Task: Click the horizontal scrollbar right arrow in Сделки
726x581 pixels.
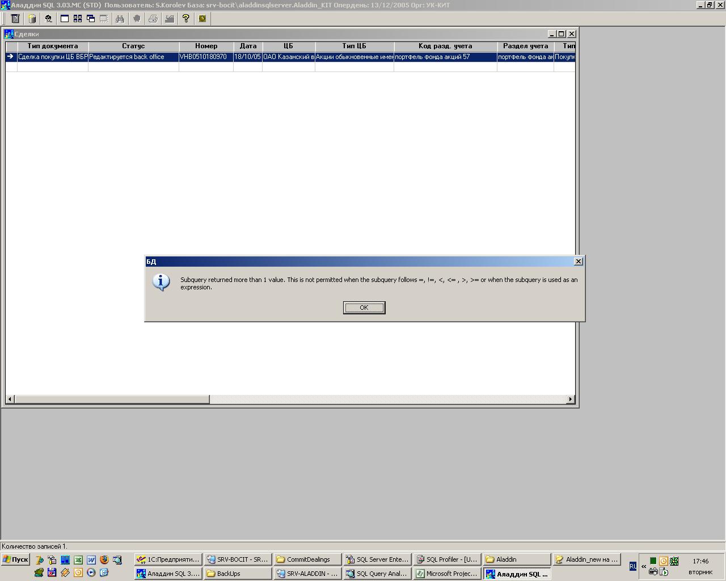Action: 571,399
